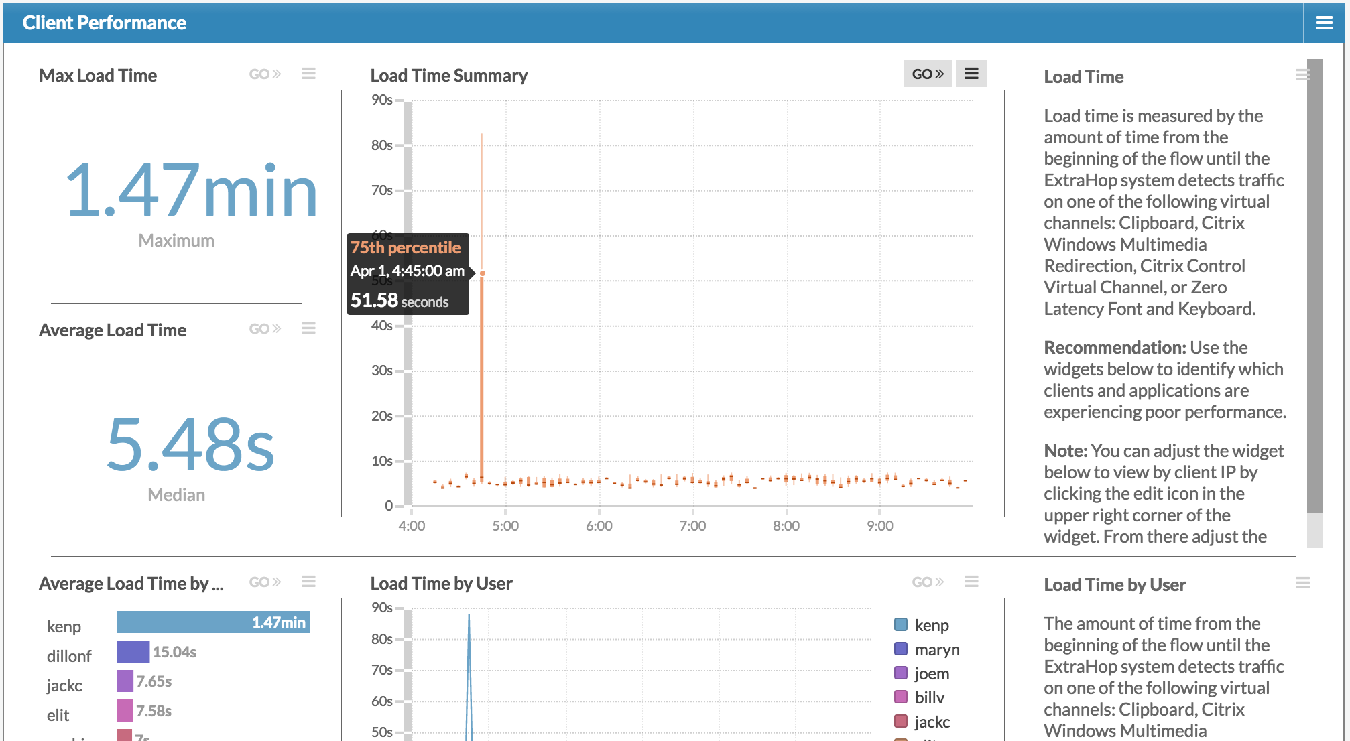Click the kenp 1.47min bar
The image size is (1350, 741).
tap(212, 622)
